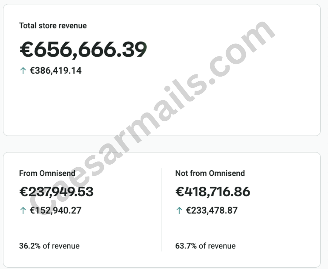Screen dimensions: 328x269
Task: Click the €152,940.27 growth figure
Action: (56, 210)
